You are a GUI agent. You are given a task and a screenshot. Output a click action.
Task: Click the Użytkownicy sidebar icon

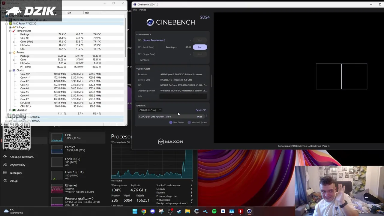[x=5, y=165]
